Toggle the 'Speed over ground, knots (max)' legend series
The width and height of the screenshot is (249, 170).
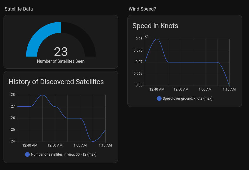pyautogui.click(x=187, y=98)
